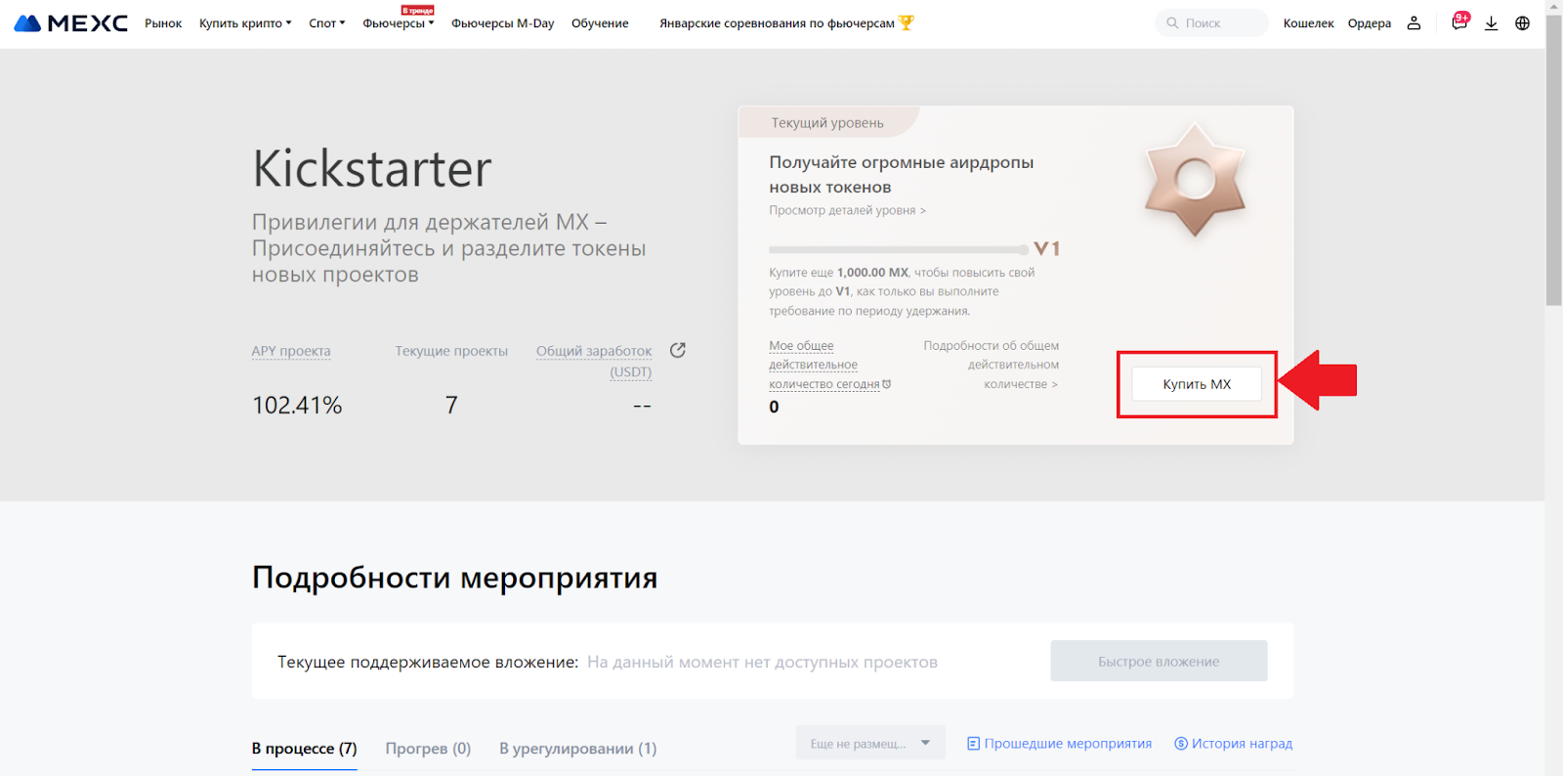Open Ордера in the header
The width and height of the screenshot is (1563, 776).
pyautogui.click(x=1370, y=23)
